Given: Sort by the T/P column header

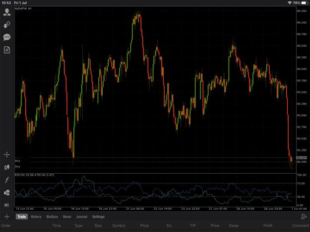Looking at the screenshot, I should (192, 226).
